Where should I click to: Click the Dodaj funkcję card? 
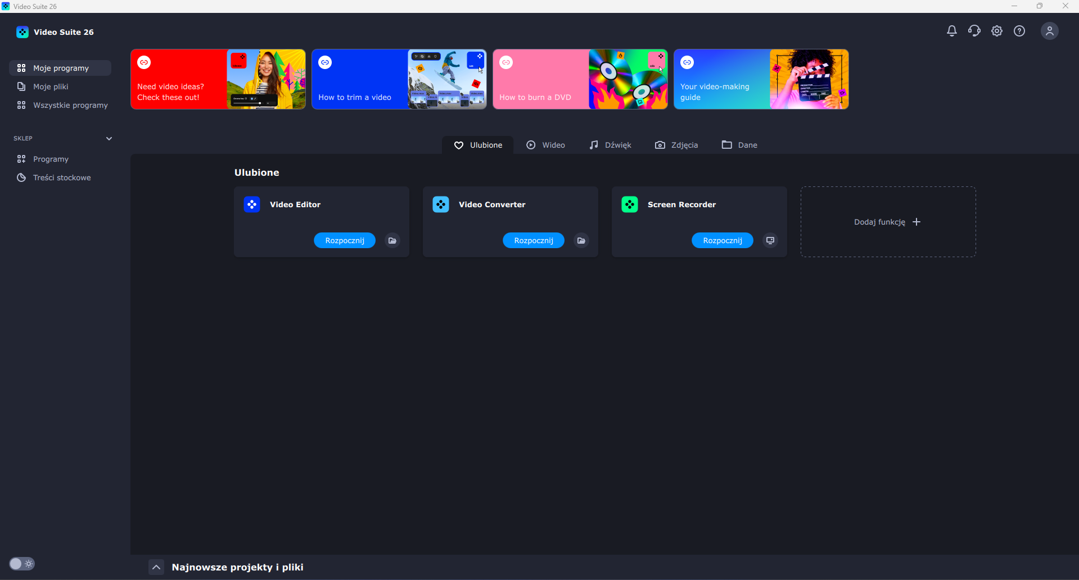point(888,222)
